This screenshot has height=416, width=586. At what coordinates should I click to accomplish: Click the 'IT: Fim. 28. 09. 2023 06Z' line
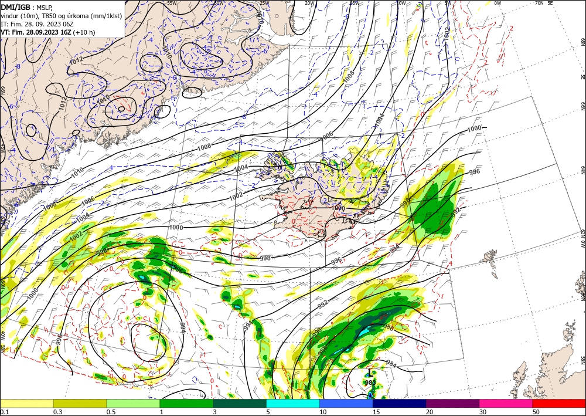(x=36, y=24)
